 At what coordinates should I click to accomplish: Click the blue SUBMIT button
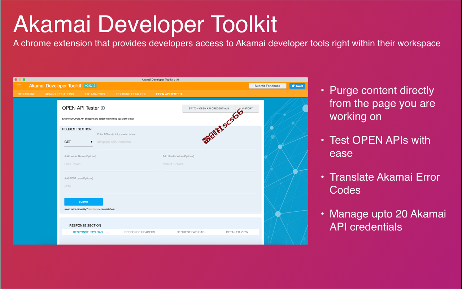pyautogui.click(x=83, y=202)
